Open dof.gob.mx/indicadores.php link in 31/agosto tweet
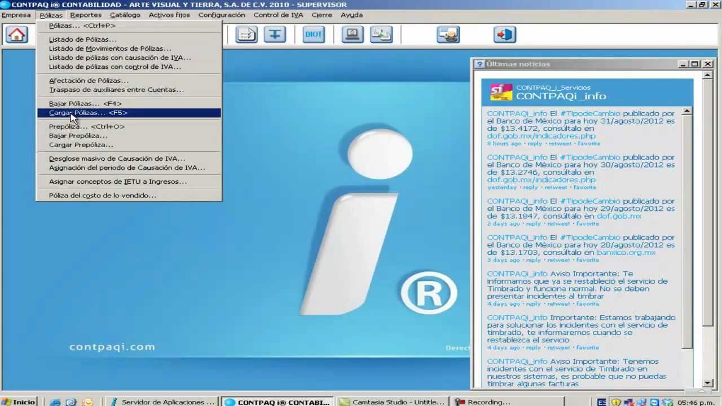722x406 pixels. [541, 136]
